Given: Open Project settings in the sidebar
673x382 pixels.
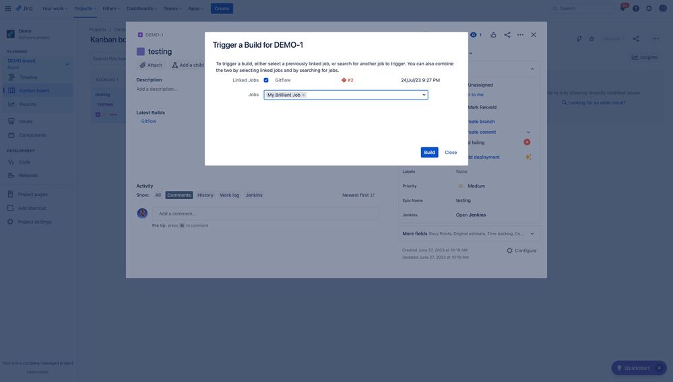Looking at the screenshot, I should coord(38,222).
